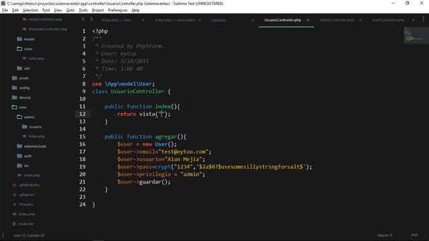Open the license.txt file
Viewport: 429px width, 241px height.
[25, 224]
